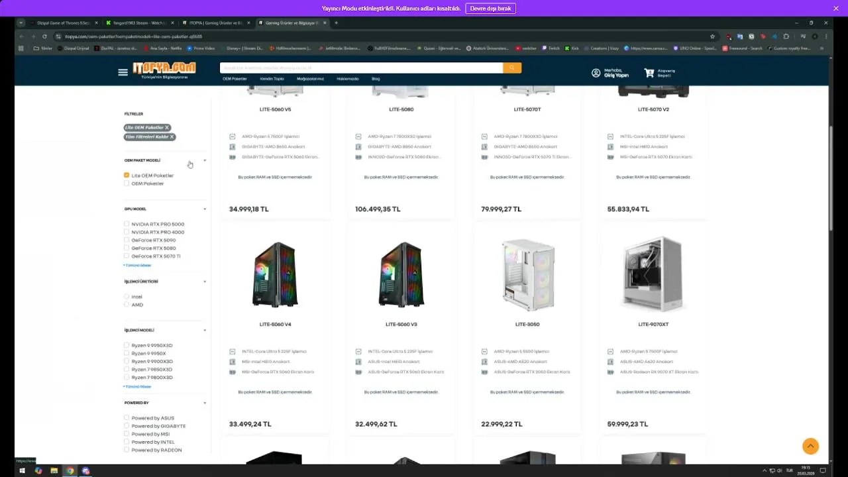Open the Chrome extensions puzzle icon
848x477 pixels.
786,36
